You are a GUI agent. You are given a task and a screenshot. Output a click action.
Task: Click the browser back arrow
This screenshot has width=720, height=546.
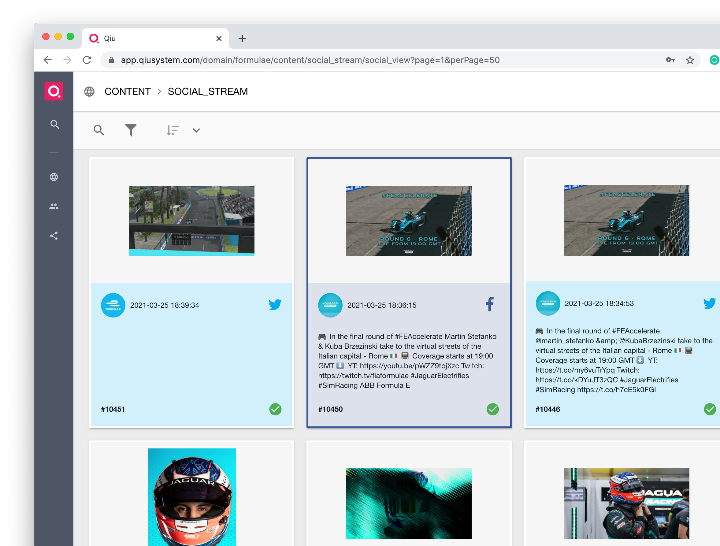(48, 60)
